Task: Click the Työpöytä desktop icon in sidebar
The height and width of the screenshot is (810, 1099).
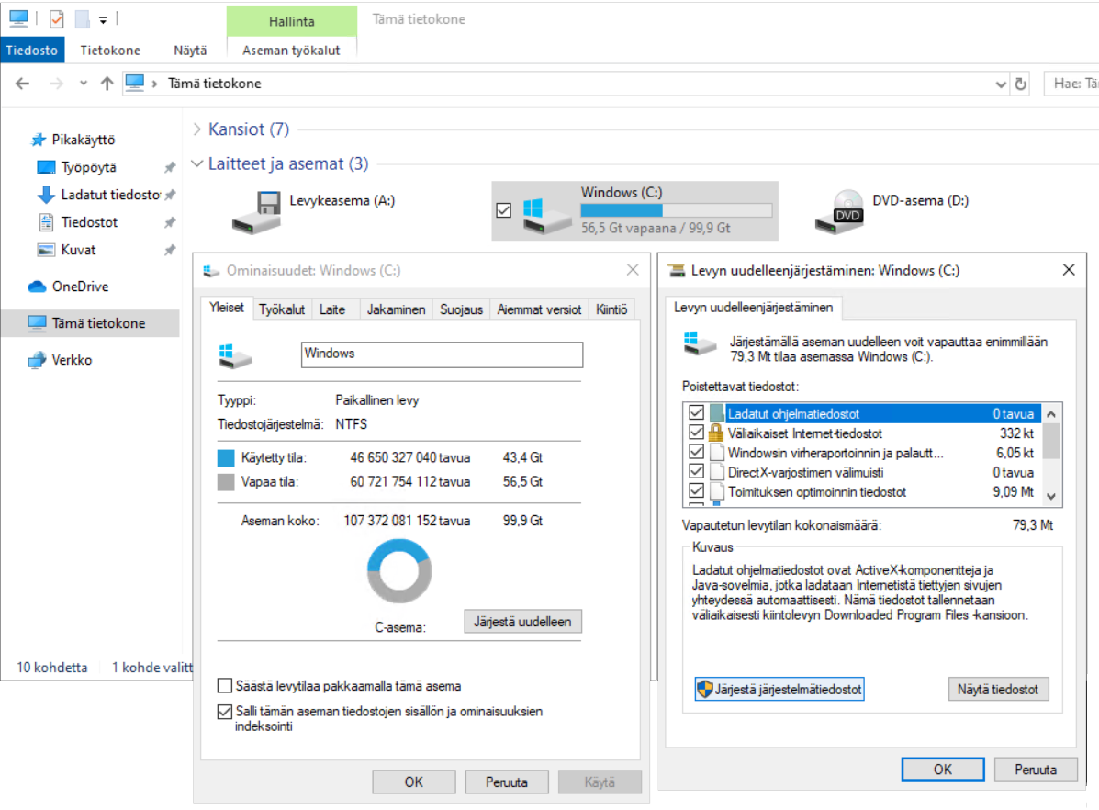Action: [46, 168]
